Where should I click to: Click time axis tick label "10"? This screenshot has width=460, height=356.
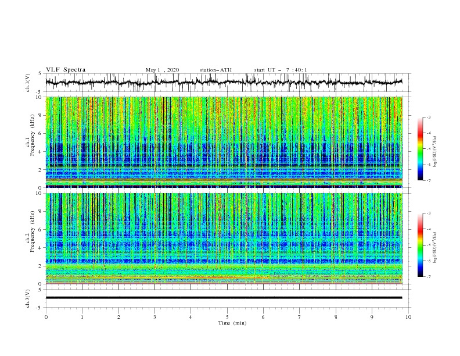[x=408, y=317]
